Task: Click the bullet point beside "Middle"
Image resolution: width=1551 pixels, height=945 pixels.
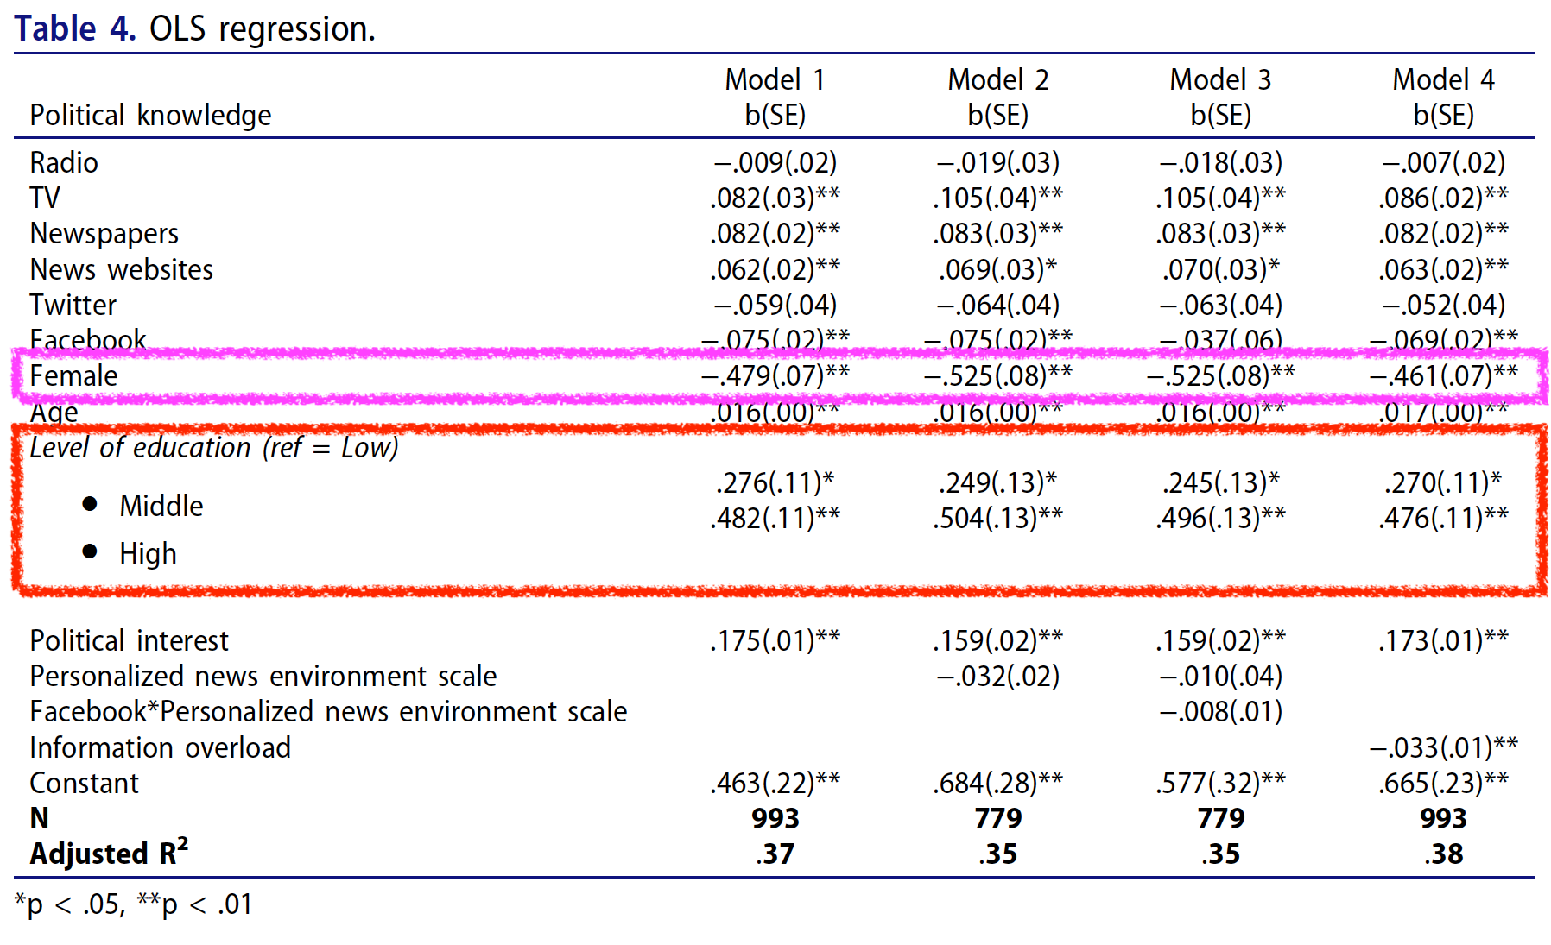Action: pyautogui.click(x=90, y=504)
